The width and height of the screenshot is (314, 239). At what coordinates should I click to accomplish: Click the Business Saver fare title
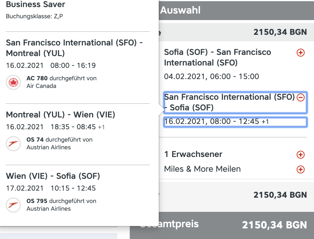35,4
